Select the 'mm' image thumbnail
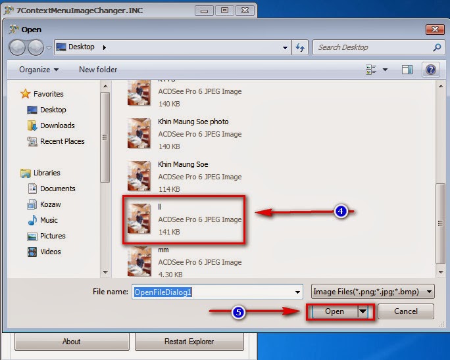 click(x=139, y=261)
